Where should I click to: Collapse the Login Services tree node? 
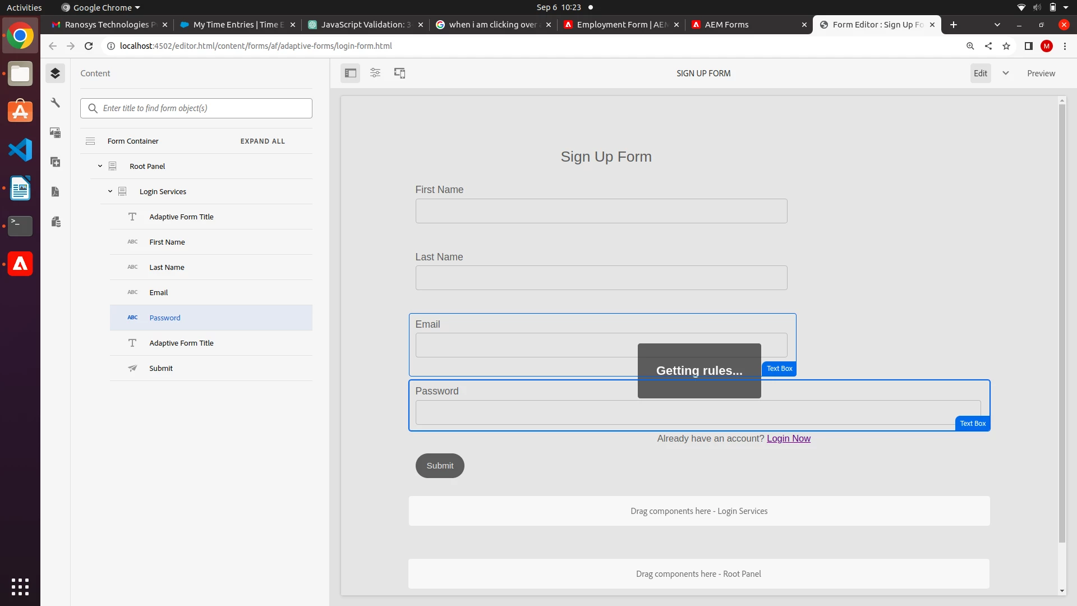click(x=110, y=191)
